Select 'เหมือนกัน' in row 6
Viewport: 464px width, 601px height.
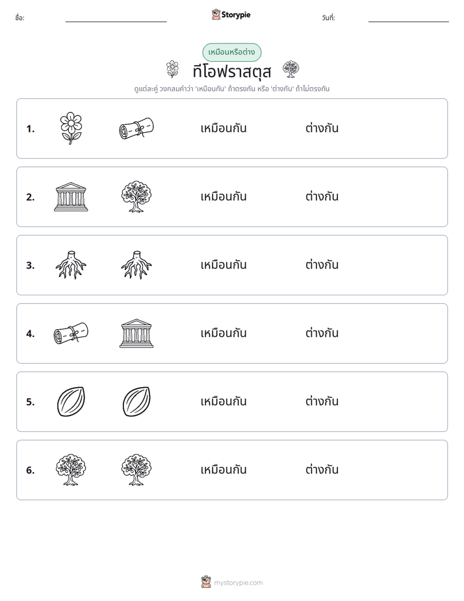click(x=224, y=470)
